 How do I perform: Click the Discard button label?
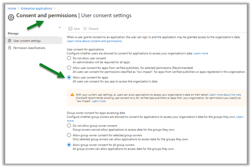[x=93, y=29]
